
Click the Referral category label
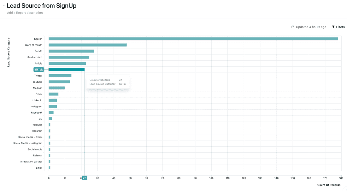point(38,155)
